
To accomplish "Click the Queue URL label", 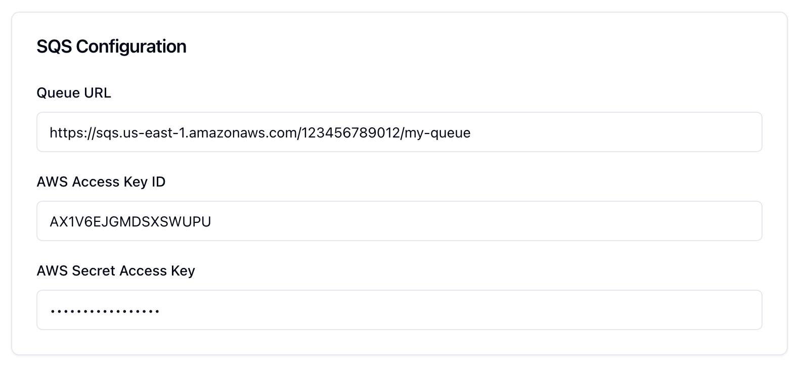I will pos(74,93).
